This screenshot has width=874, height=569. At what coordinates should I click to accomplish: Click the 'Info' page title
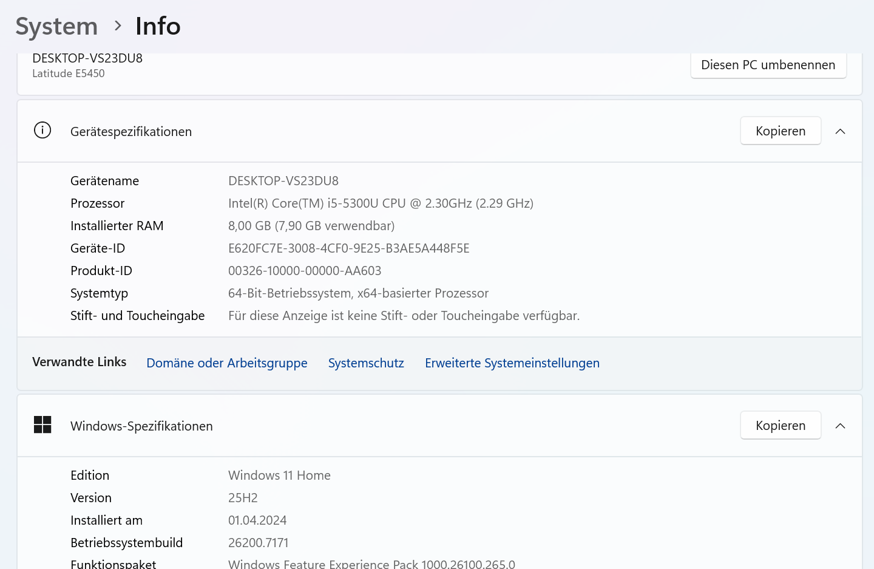click(158, 27)
